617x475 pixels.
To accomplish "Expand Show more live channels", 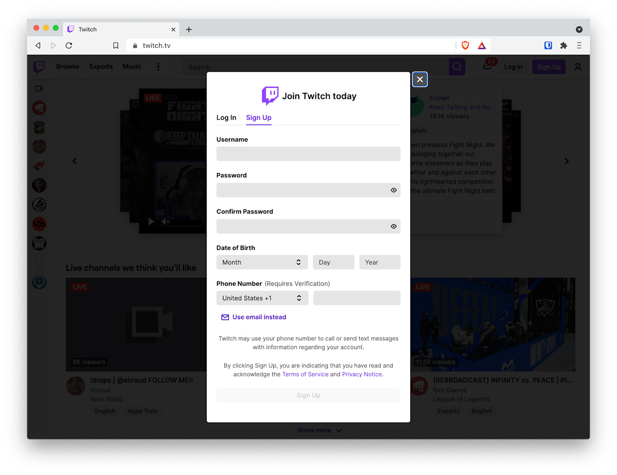I will pos(319,430).
